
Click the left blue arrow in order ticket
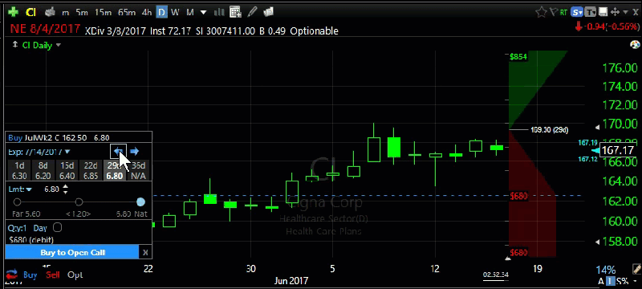coord(118,152)
